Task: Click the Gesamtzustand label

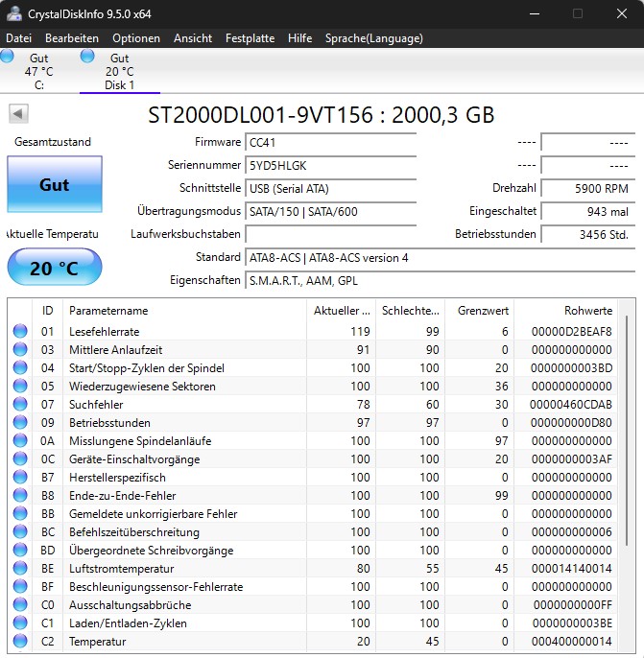Action: tap(53, 142)
